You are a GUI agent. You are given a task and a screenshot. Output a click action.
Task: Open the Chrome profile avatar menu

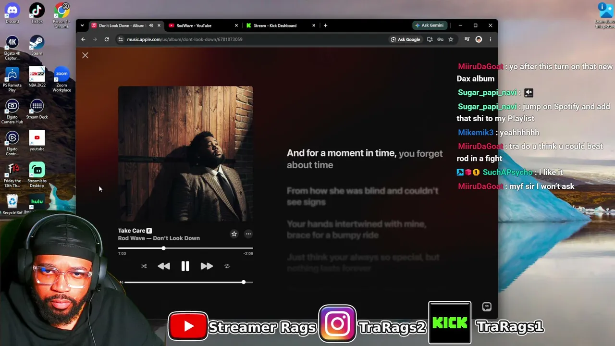[479, 39]
